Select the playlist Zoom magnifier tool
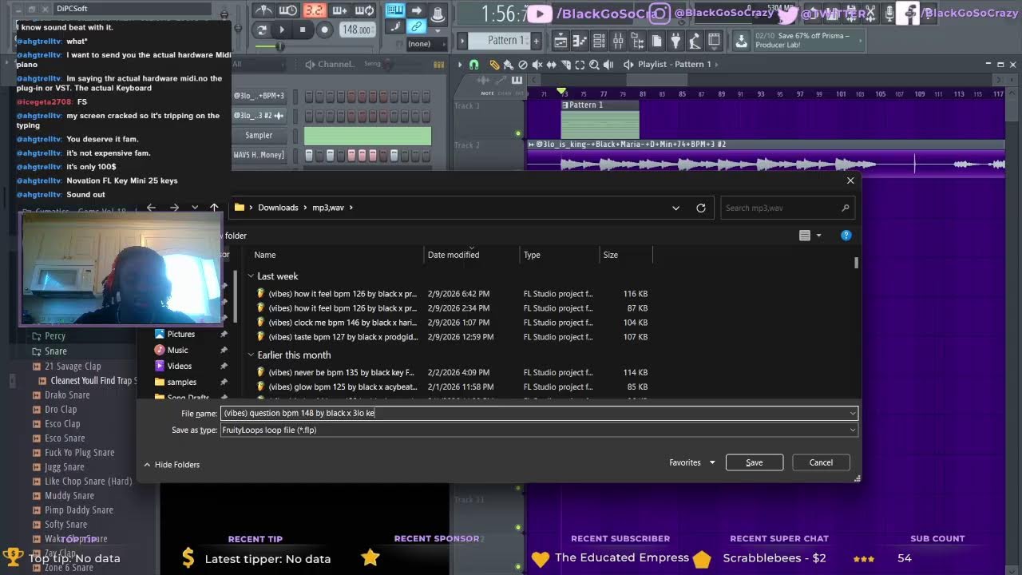The image size is (1022, 575). click(594, 65)
